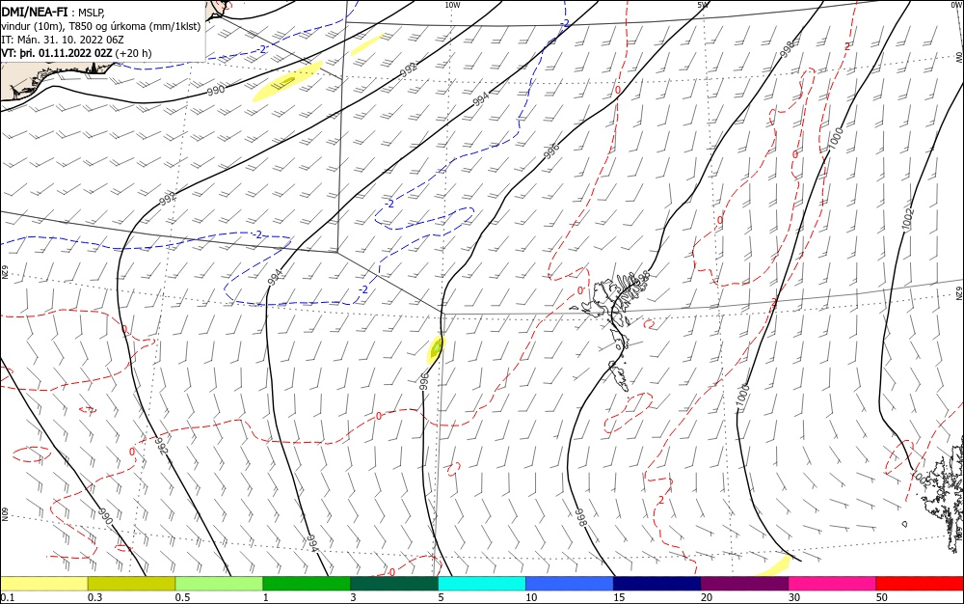Click legend value '15'
Screen dimensions: 964x604
[619, 597]
